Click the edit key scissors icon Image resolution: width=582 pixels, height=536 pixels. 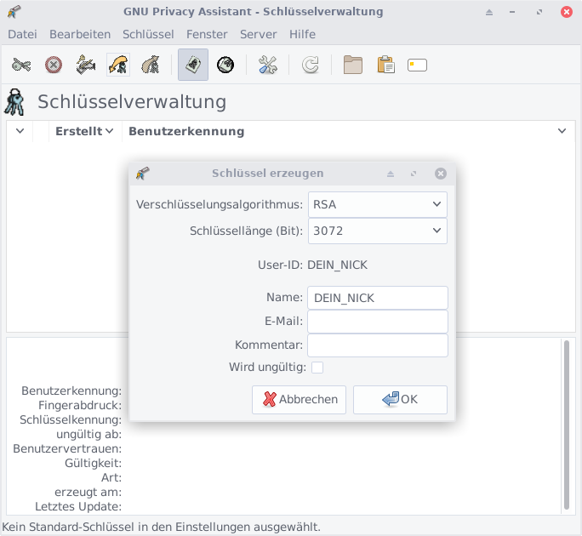point(21,66)
